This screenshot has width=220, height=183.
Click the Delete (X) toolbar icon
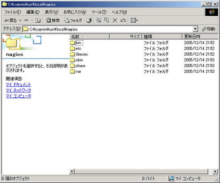tap(115, 21)
